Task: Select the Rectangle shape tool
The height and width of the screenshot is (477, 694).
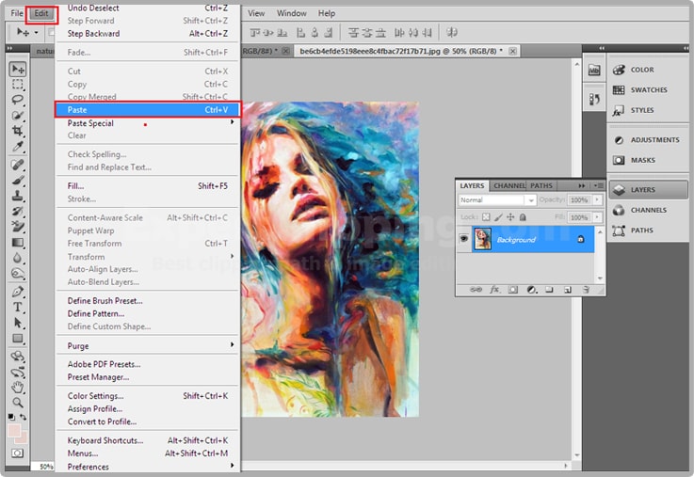Action: tap(18, 338)
